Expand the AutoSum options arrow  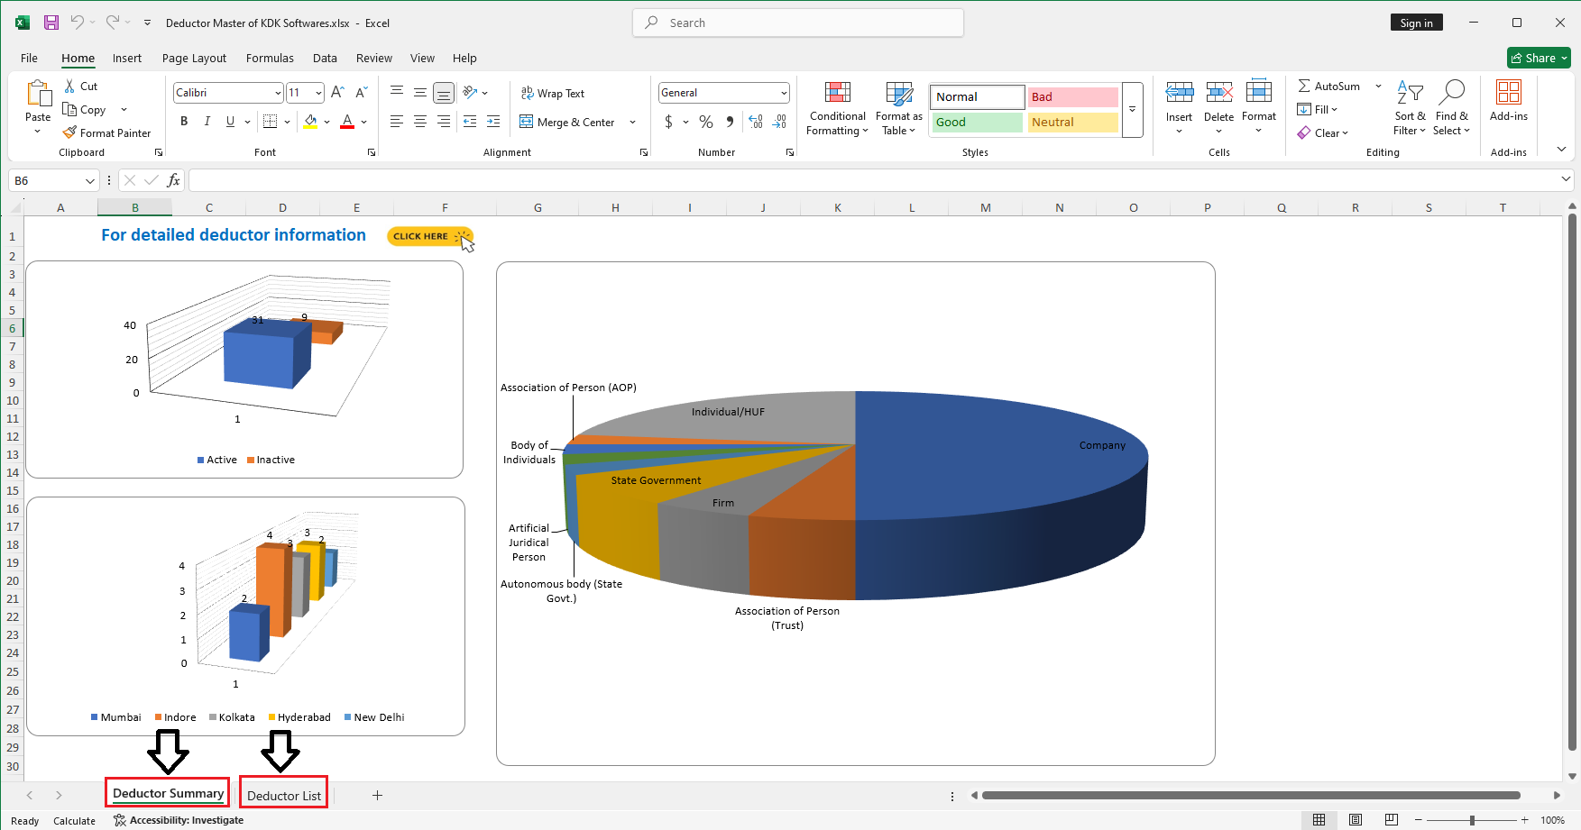point(1378,87)
